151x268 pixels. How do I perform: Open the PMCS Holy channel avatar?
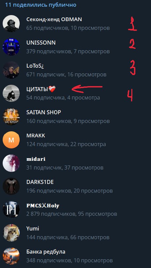coord(11,210)
